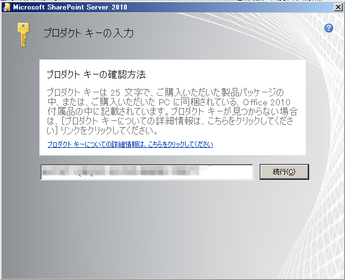345x280 pixels.
Task: Click the プロダクト キーの確認方法 heading
Action: [96, 74]
